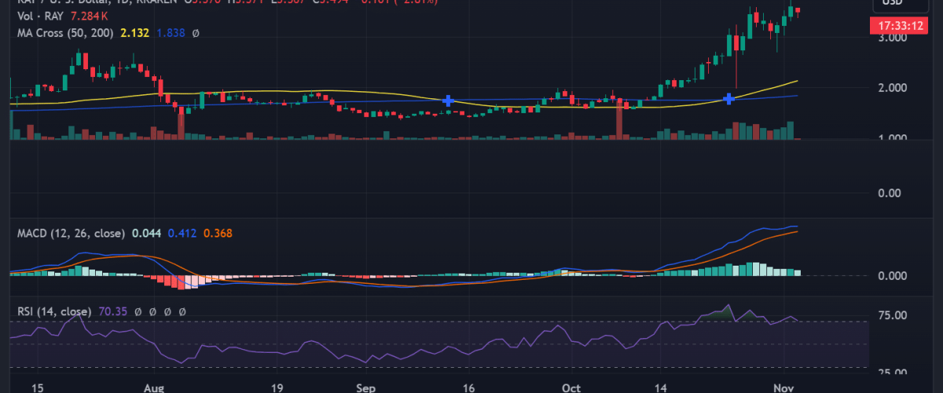Click the 3.000 price scale label
Image resolution: width=943 pixels, height=393 pixels.
tap(893, 38)
